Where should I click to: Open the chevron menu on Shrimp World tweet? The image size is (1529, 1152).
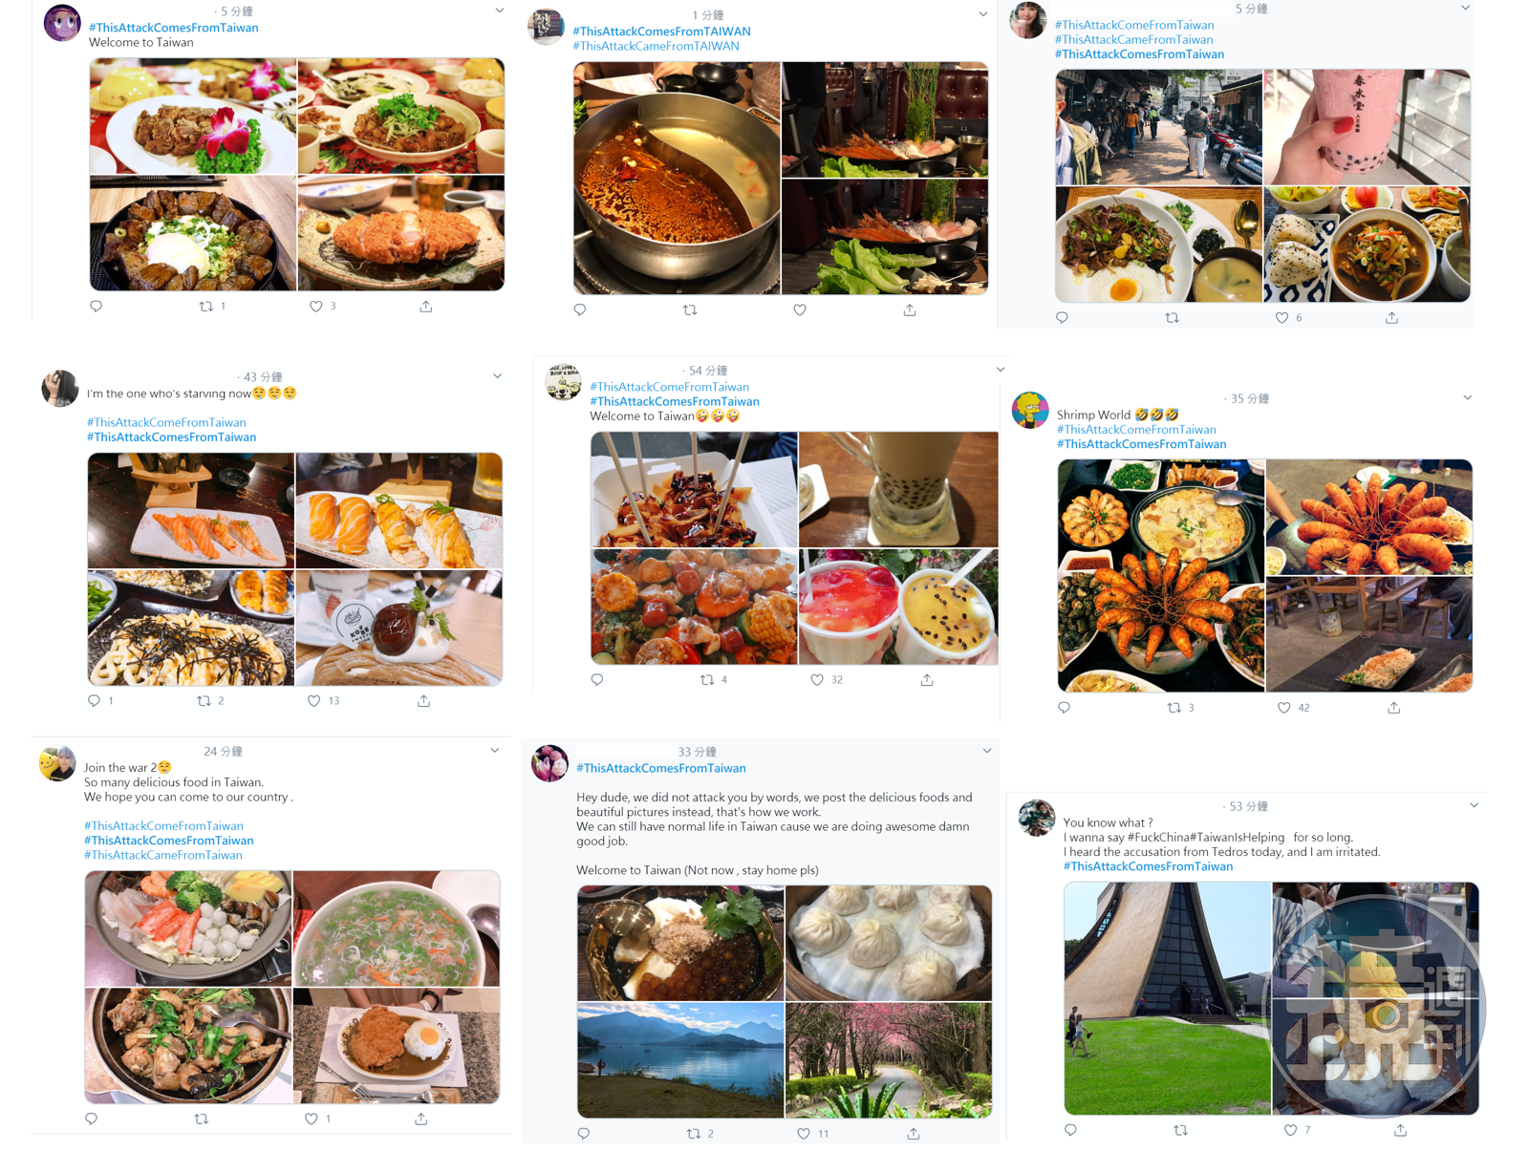1468,397
